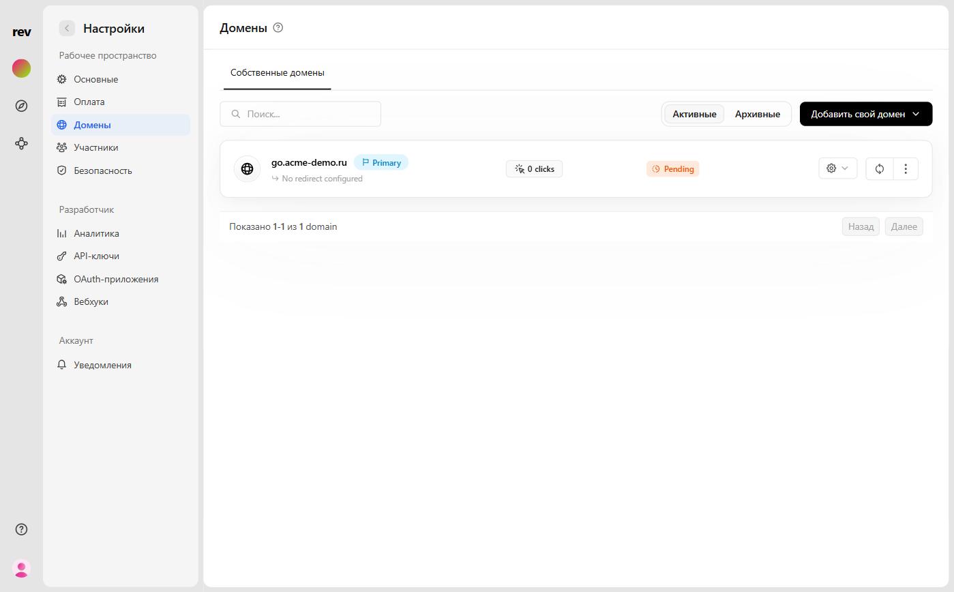Open Уведомления settings
Viewport: 954px width, 592px height.
[x=121, y=365]
